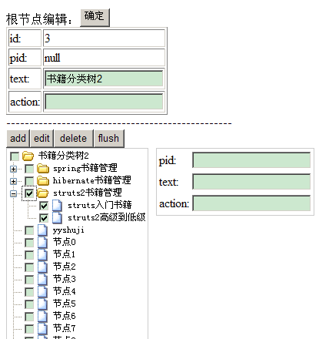Select the 节点7 tree label
Viewport: 319px width, 339px height.
[x=65, y=328]
